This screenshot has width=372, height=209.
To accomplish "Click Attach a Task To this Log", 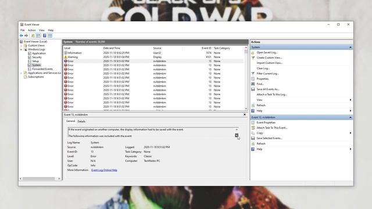I will pos(271,94).
